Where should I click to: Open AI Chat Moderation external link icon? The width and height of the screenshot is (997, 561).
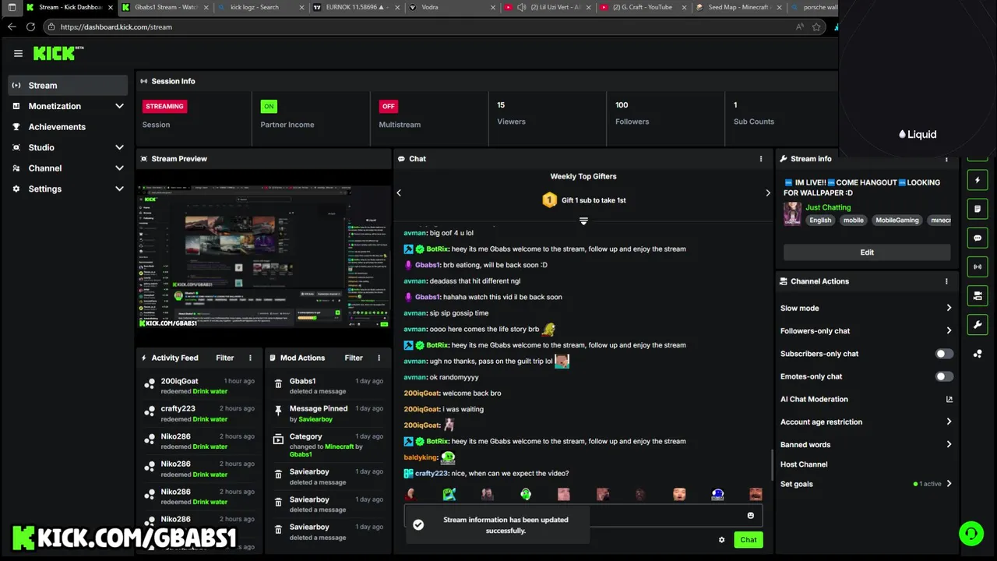(949, 399)
